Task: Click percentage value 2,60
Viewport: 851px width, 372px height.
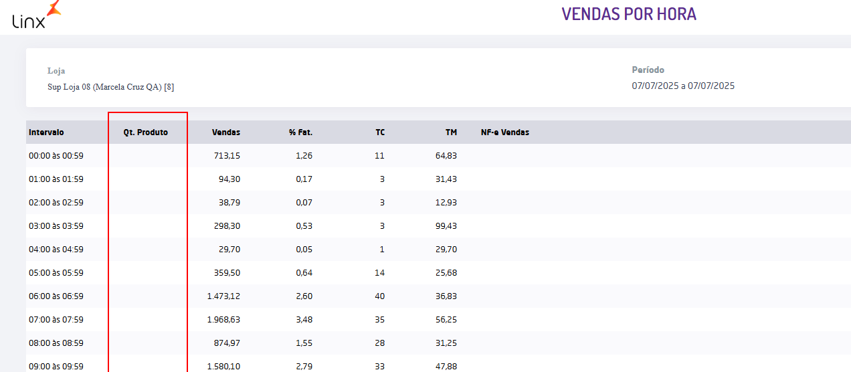Action: 304,296
